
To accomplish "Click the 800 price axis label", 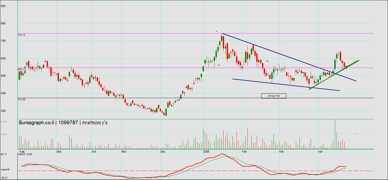I will pos(3,23).
